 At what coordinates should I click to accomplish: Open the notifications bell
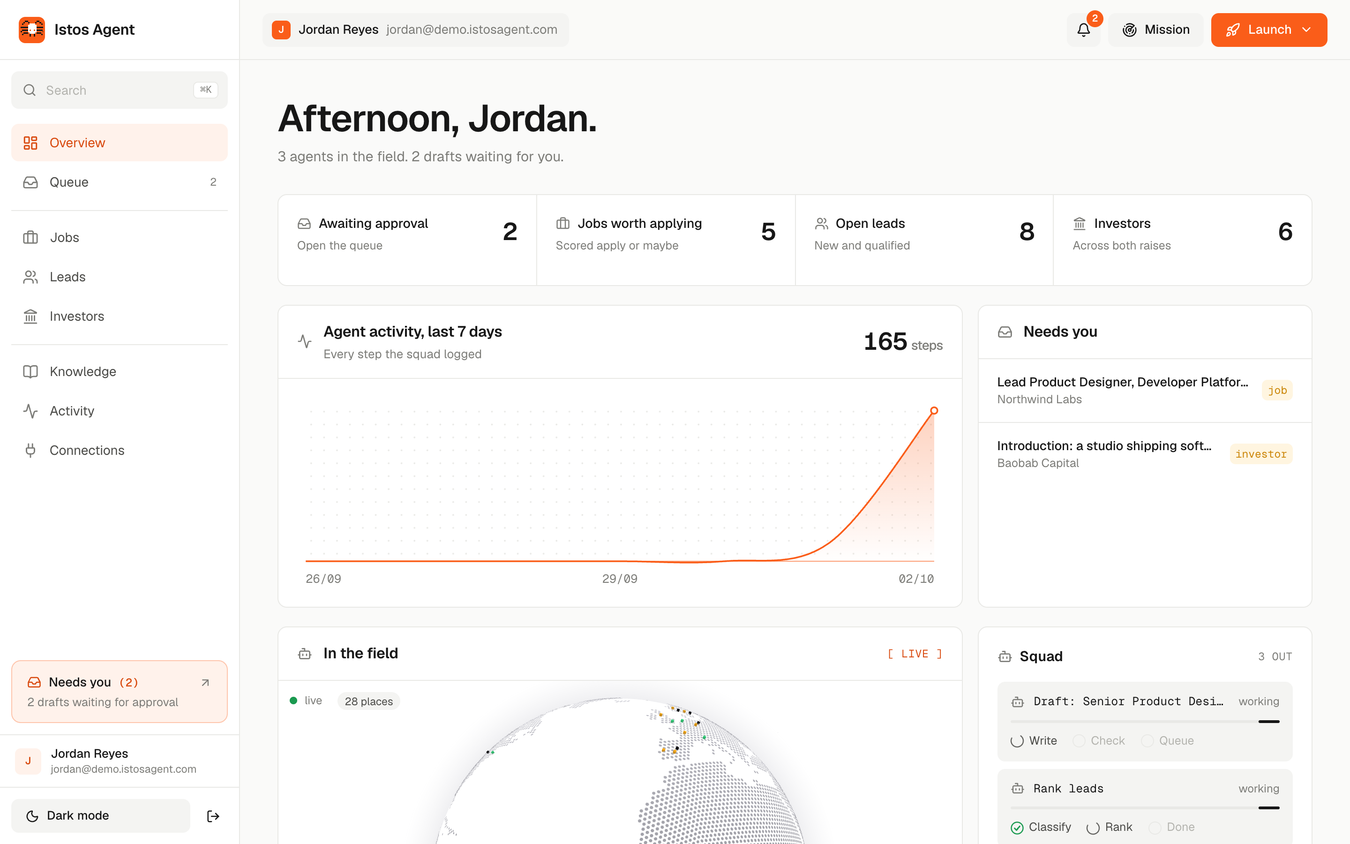[1083, 30]
